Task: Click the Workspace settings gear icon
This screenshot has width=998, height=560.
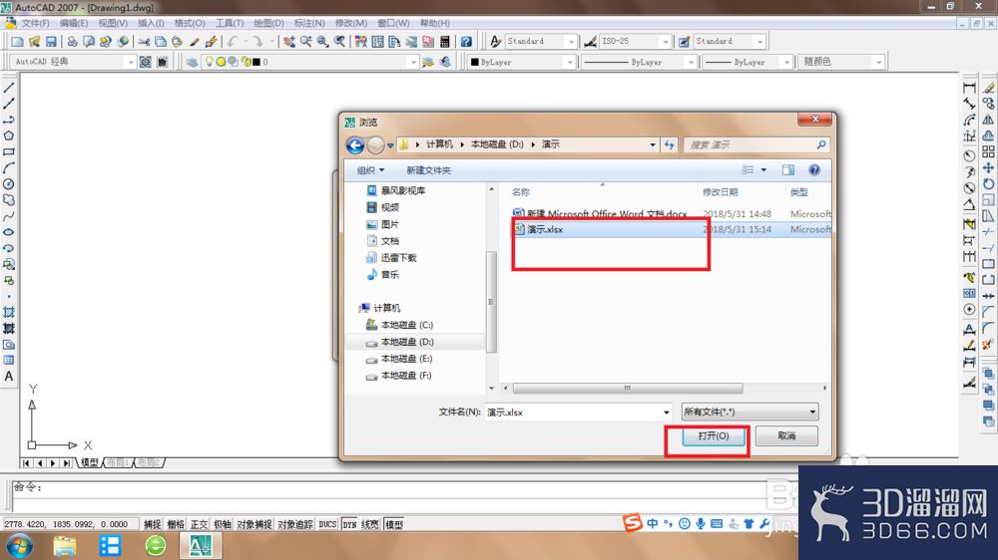Action: coord(145,62)
